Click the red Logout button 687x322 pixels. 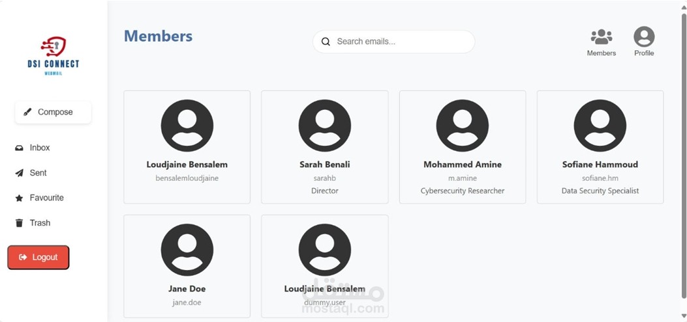point(38,258)
